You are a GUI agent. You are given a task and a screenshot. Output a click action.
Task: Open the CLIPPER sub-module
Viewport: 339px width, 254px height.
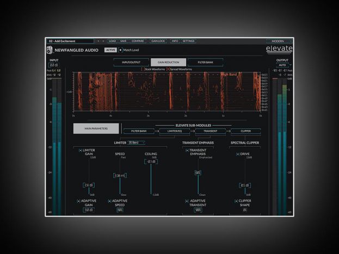tap(246, 131)
